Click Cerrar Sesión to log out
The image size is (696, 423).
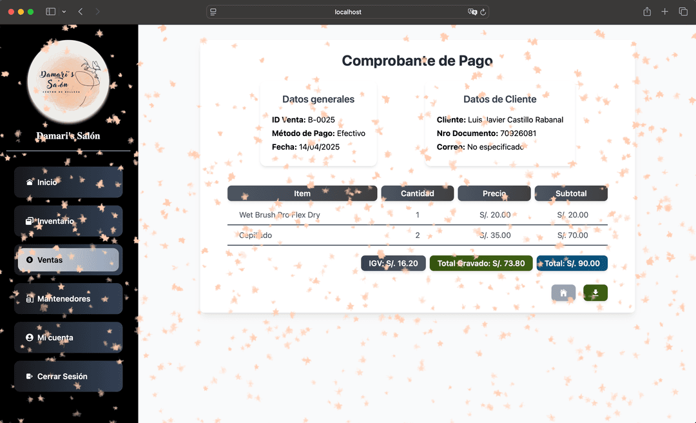[x=68, y=376]
